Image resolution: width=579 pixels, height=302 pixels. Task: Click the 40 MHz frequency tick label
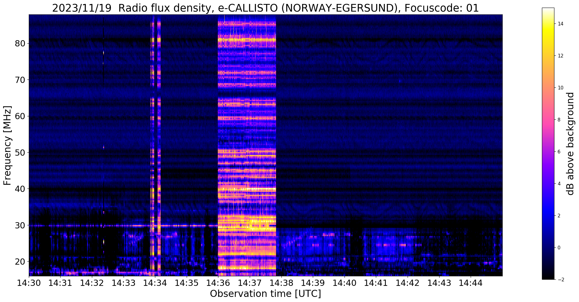[x=20, y=189]
